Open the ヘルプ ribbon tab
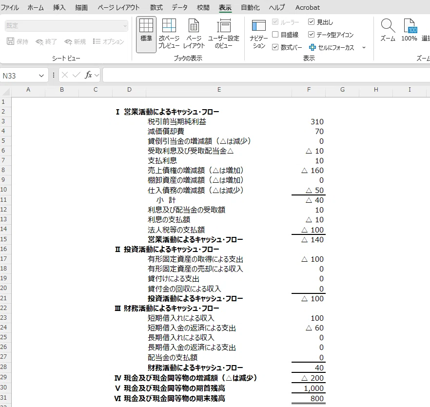Image resolution: width=430 pixels, height=407 pixels. tap(277, 7)
